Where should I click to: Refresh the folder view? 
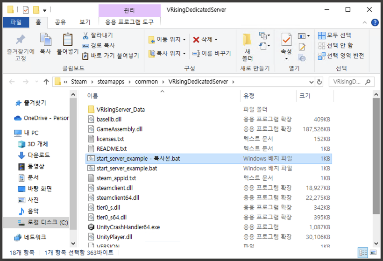pyautogui.click(x=319, y=82)
